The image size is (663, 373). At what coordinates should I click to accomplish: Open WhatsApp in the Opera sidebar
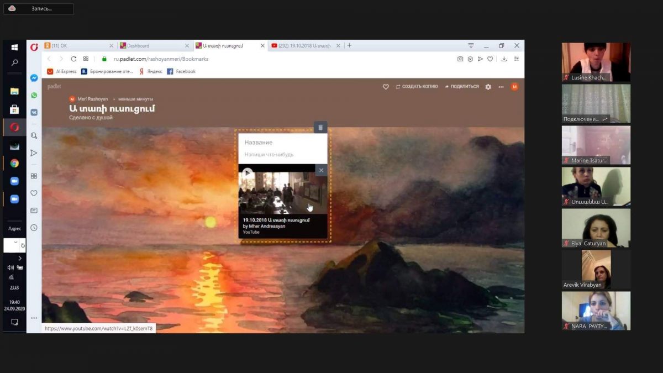pyautogui.click(x=34, y=95)
